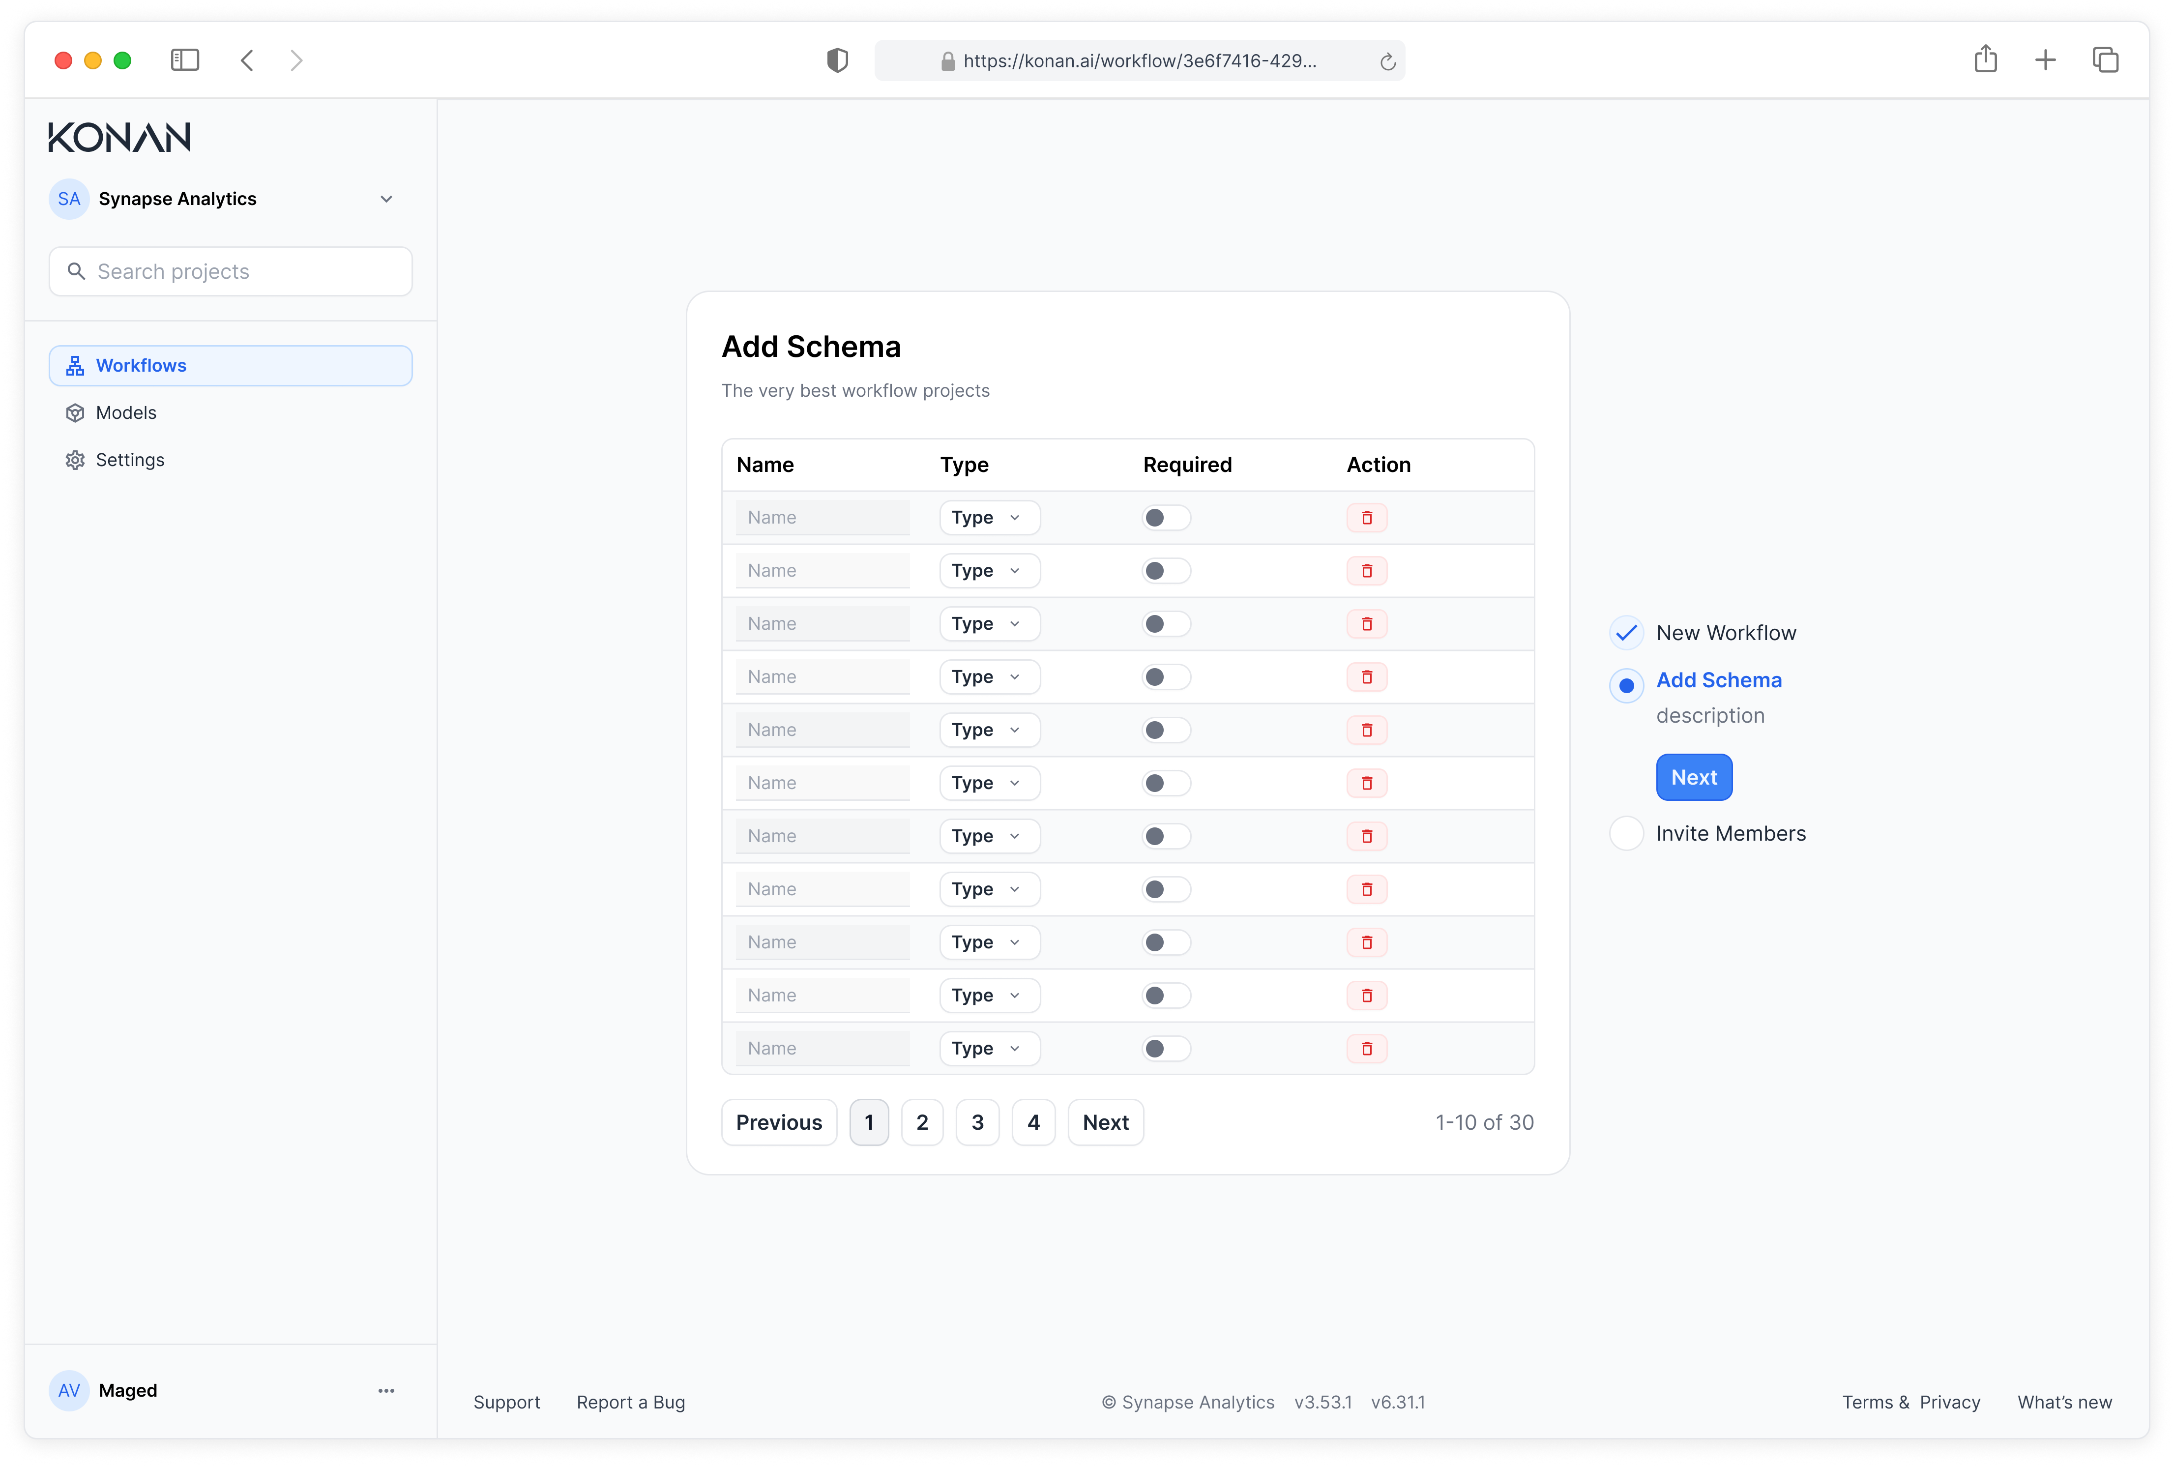The image size is (2174, 1466).
Task: Select the Invite Members step radio circle
Action: pos(1626,833)
